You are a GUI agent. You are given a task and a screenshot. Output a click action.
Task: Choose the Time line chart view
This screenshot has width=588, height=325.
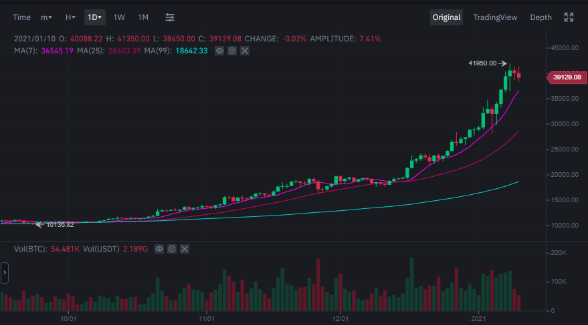21,17
